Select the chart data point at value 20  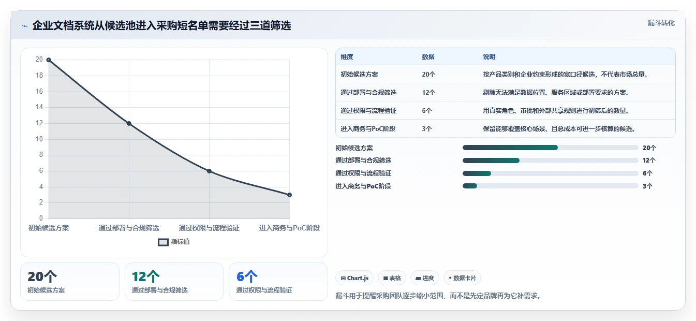[49, 60]
